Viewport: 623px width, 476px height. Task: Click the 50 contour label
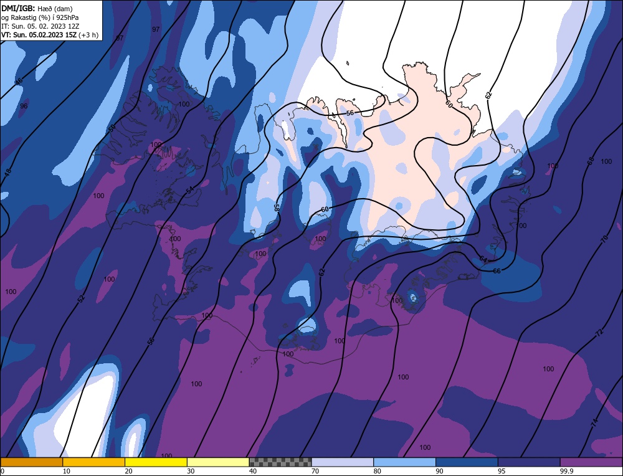click(x=112, y=129)
